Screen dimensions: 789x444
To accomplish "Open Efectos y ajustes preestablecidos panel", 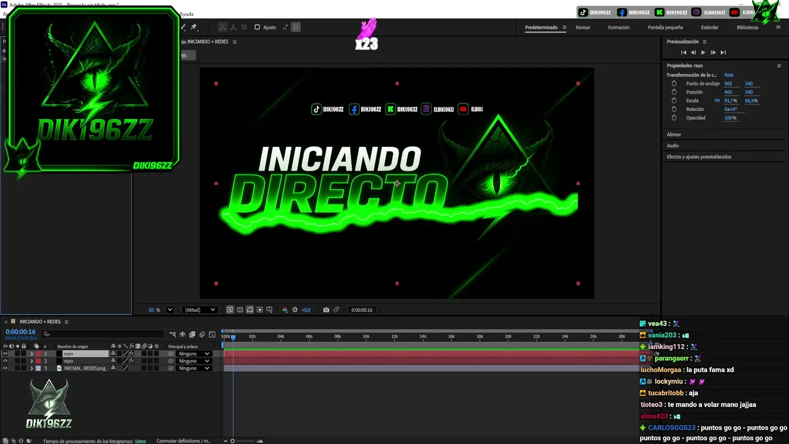I will tap(699, 157).
